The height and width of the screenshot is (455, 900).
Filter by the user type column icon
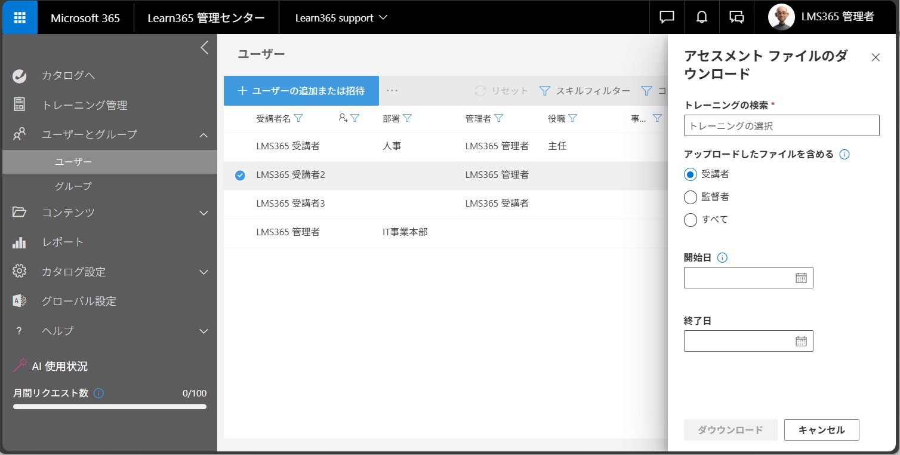(355, 118)
